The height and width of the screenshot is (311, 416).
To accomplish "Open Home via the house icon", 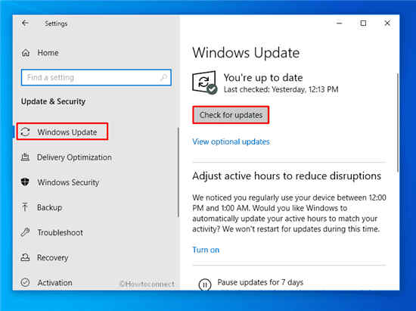I will coord(26,52).
